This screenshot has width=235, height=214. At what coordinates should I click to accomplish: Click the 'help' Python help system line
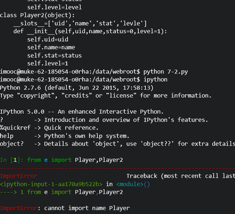point(64,136)
